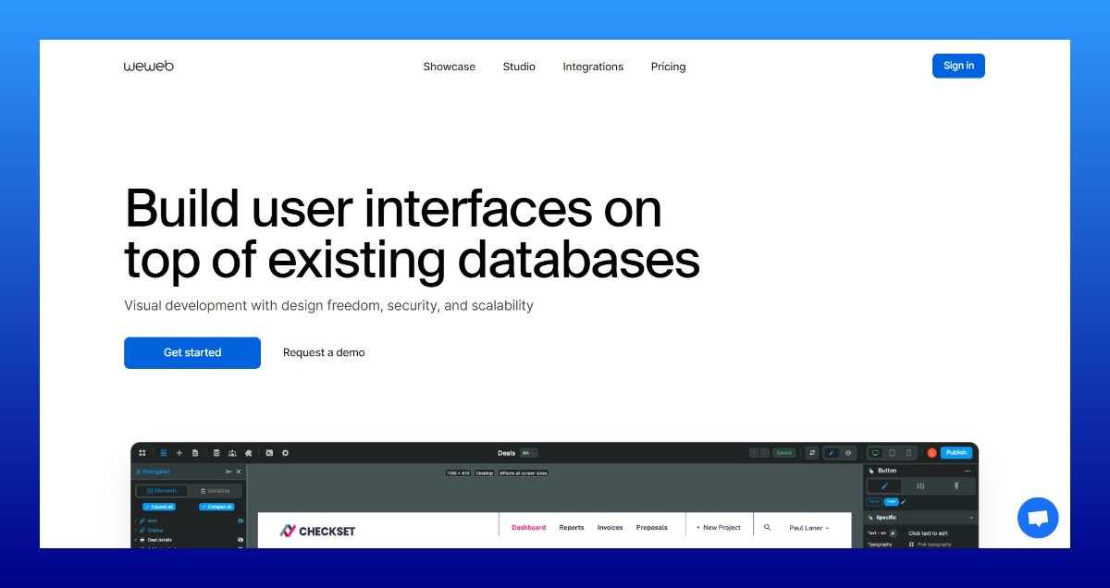Screen dimensions: 1110x588
Task: Click the Click text to edit field
Action: point(929,533)
